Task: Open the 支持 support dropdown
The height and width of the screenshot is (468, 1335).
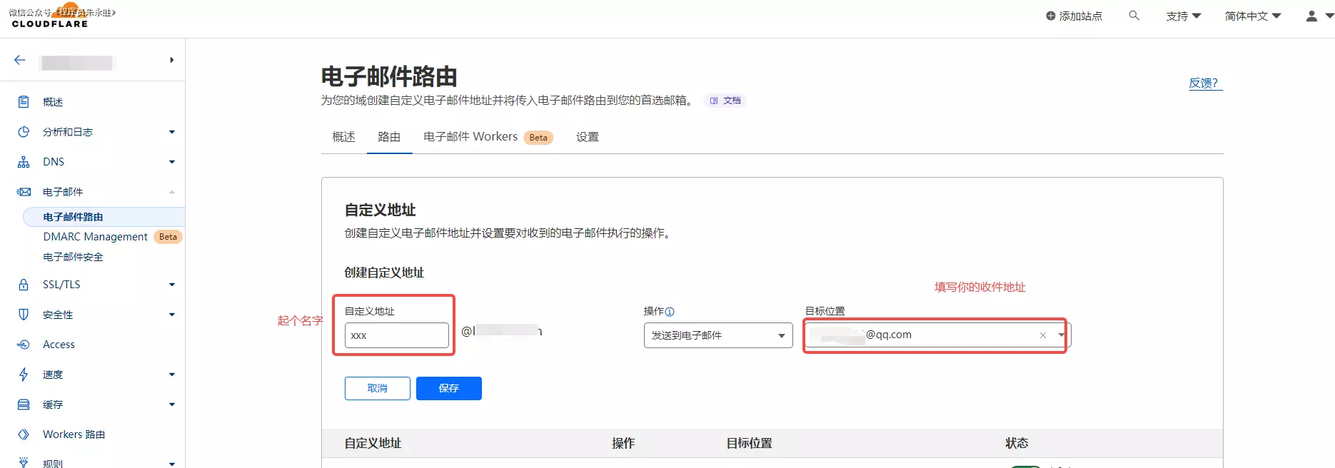Action: 1183,16
